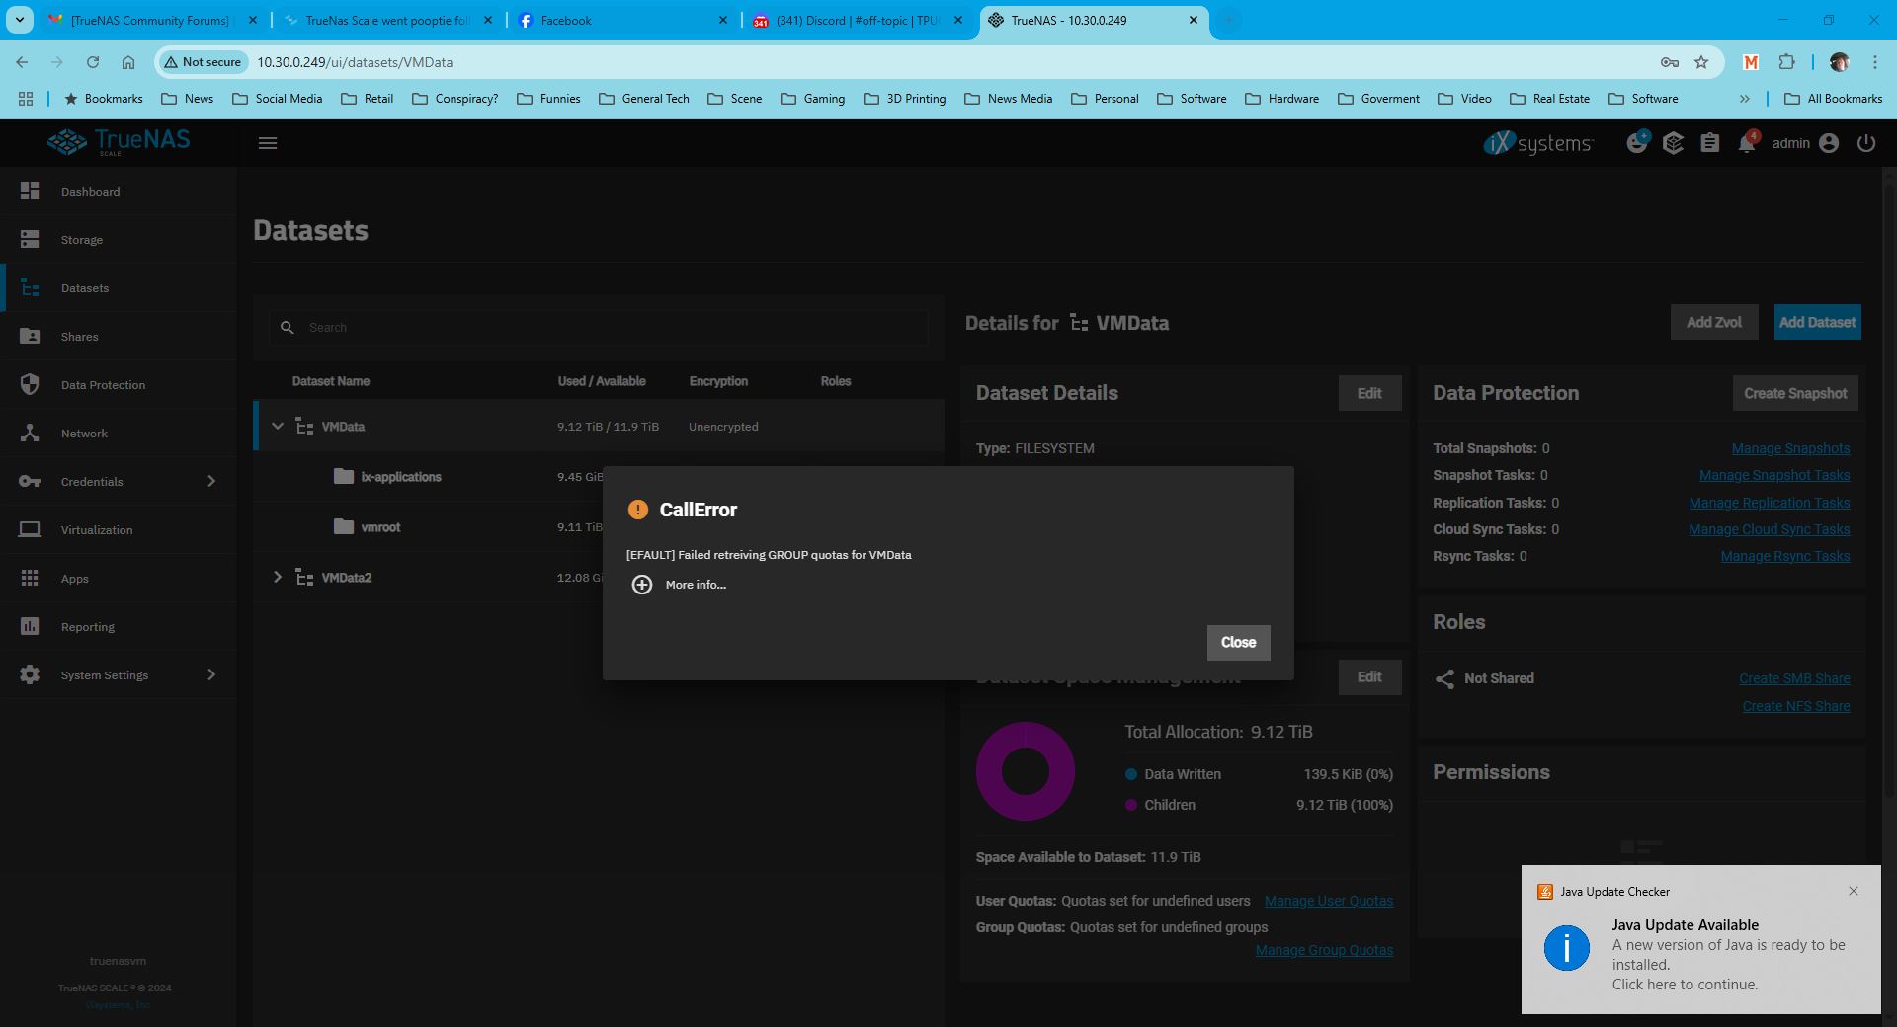Screen dimensions: 1897x1027
Task: Open Manage Rsync Tasks link
Action: tap(1785, 556)
